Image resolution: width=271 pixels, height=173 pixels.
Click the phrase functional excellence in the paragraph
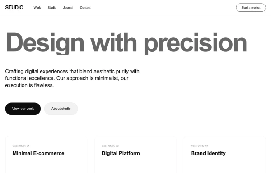(x=30, y=78)
